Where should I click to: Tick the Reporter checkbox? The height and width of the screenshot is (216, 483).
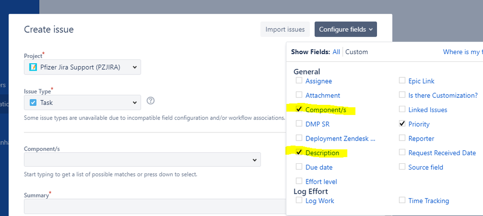pyautogui.click(x=402, y=138)
